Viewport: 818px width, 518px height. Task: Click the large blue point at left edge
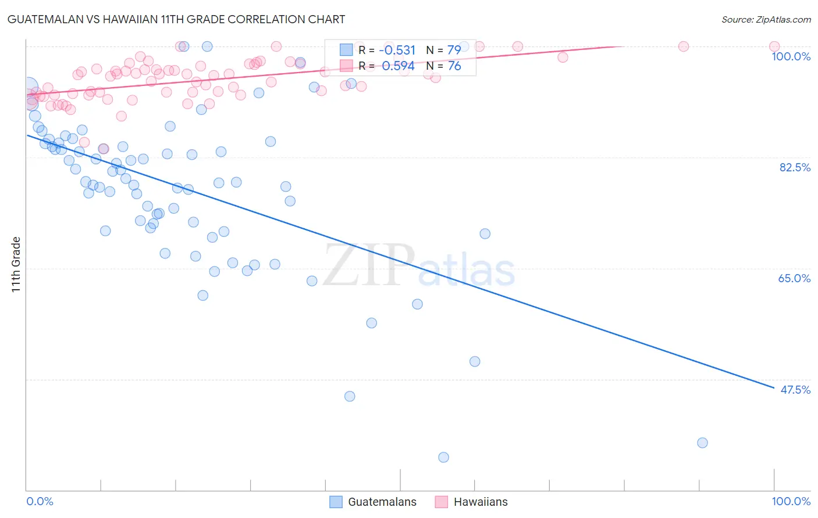(28, 88)
